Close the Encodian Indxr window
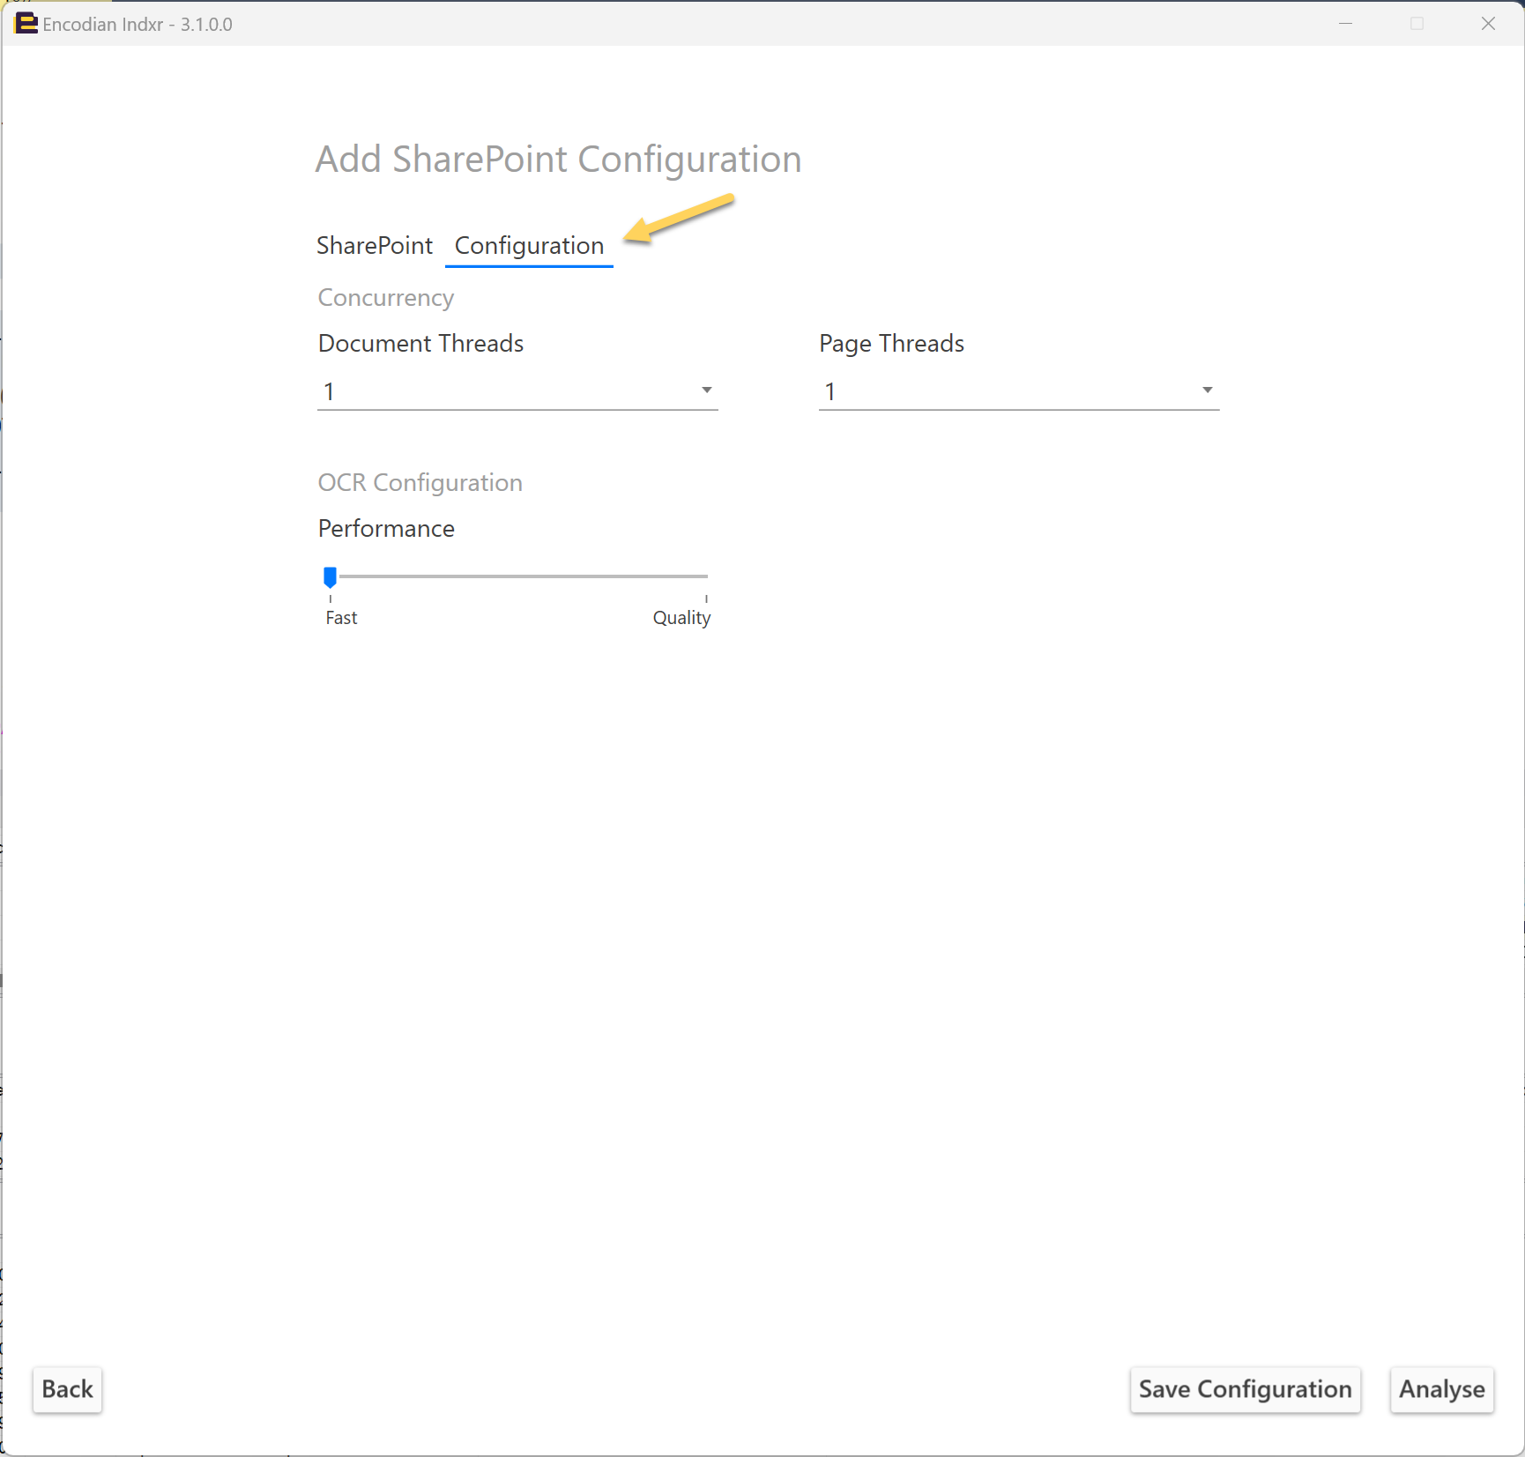The image size is (1525, 1457). coord(1488,24)
